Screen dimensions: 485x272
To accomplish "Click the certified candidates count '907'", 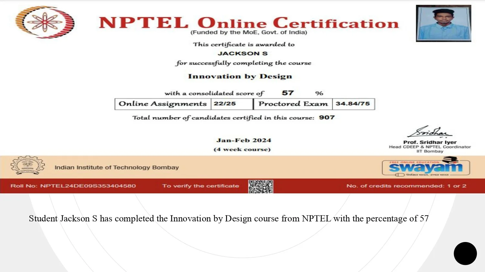I will (327, 118).
